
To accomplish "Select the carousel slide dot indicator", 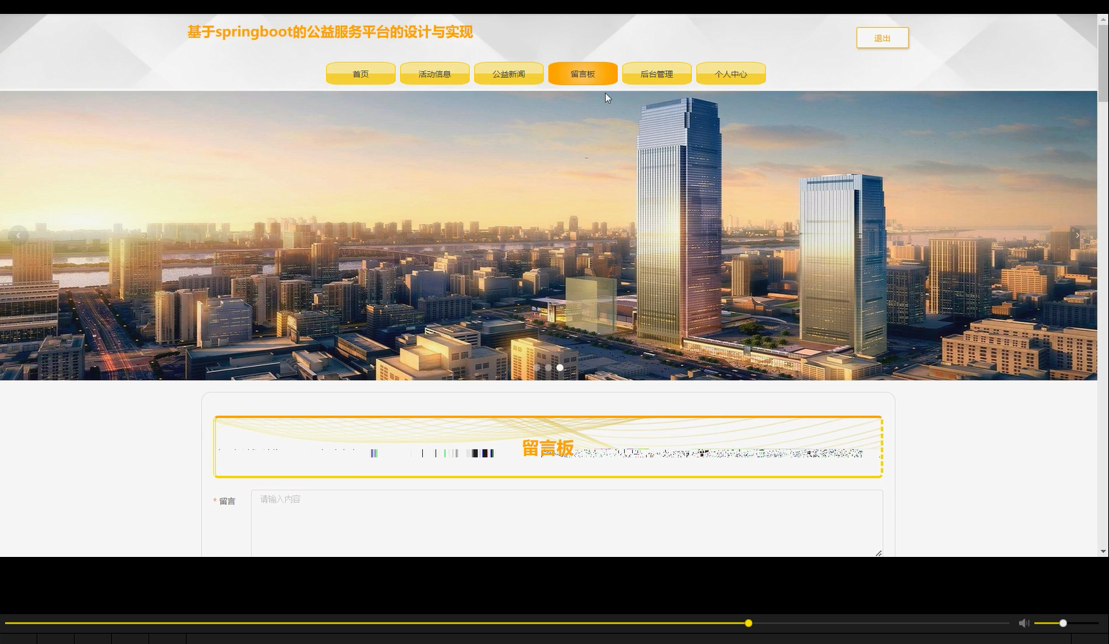I will 560,367.
